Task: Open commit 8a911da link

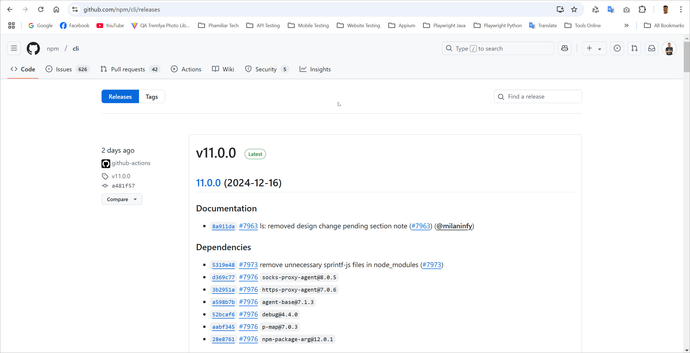Action: (223, 226)
